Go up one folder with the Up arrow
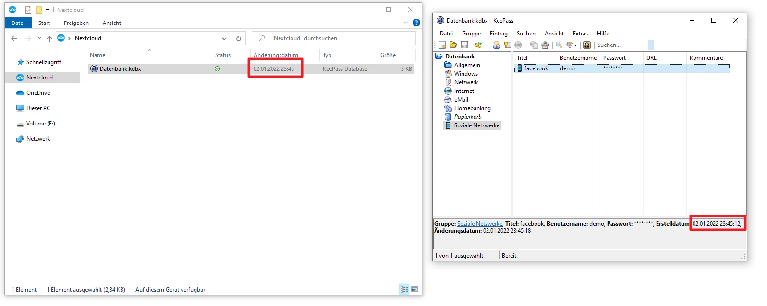This screenshot has width=767, height=306. [x=49, y=38]
